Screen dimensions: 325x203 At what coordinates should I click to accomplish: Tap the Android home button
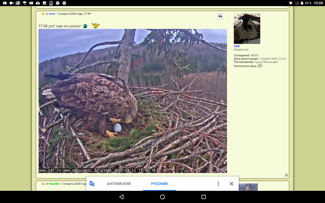point(162,197)
